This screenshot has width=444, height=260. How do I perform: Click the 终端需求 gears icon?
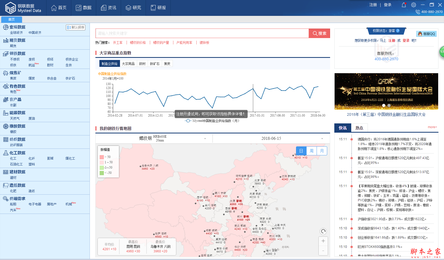click(6, 198)
